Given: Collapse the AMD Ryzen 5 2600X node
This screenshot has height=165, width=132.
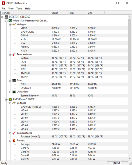Looking at the screenshot, I should click(x=7, y=99).
